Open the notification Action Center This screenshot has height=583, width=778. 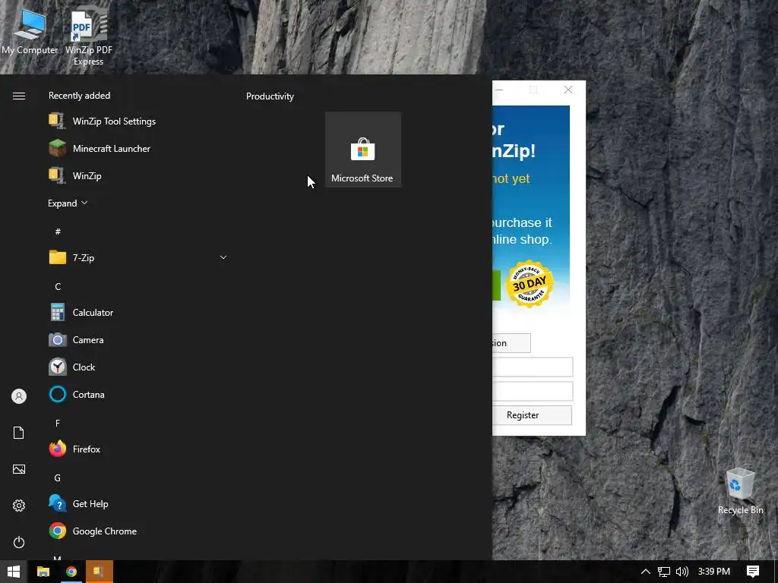[753, 572]
